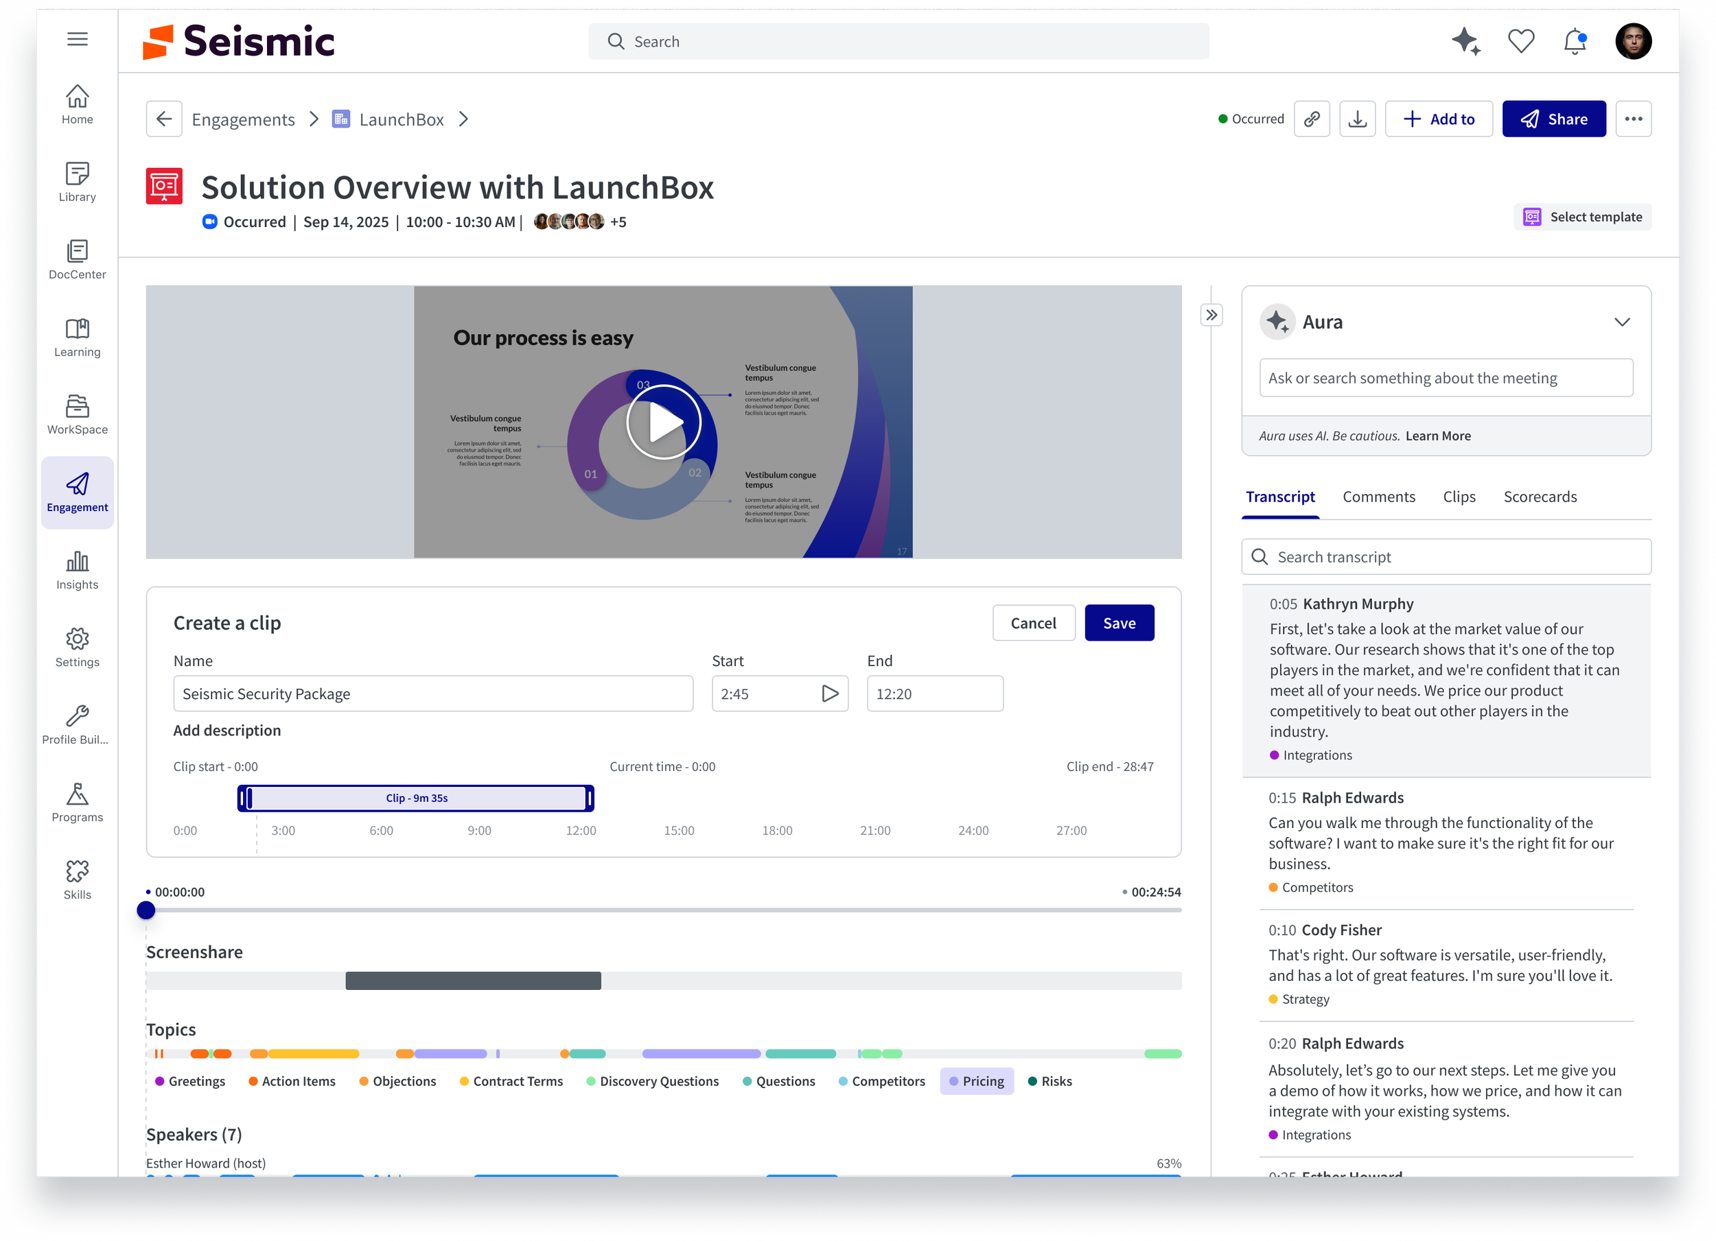Collapse the right side panel arrows

1211,315
